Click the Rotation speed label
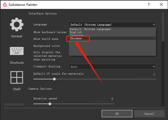Viewport: 168px width, 120px height. coord(45,99)
